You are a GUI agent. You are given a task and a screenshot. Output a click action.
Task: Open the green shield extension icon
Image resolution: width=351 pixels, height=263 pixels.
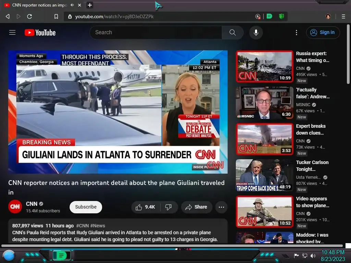[281, 16]
